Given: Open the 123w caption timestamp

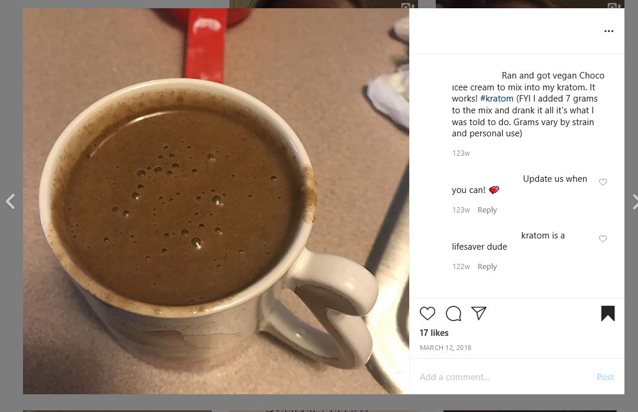Looking at the screenshot, I should (461, 153).
